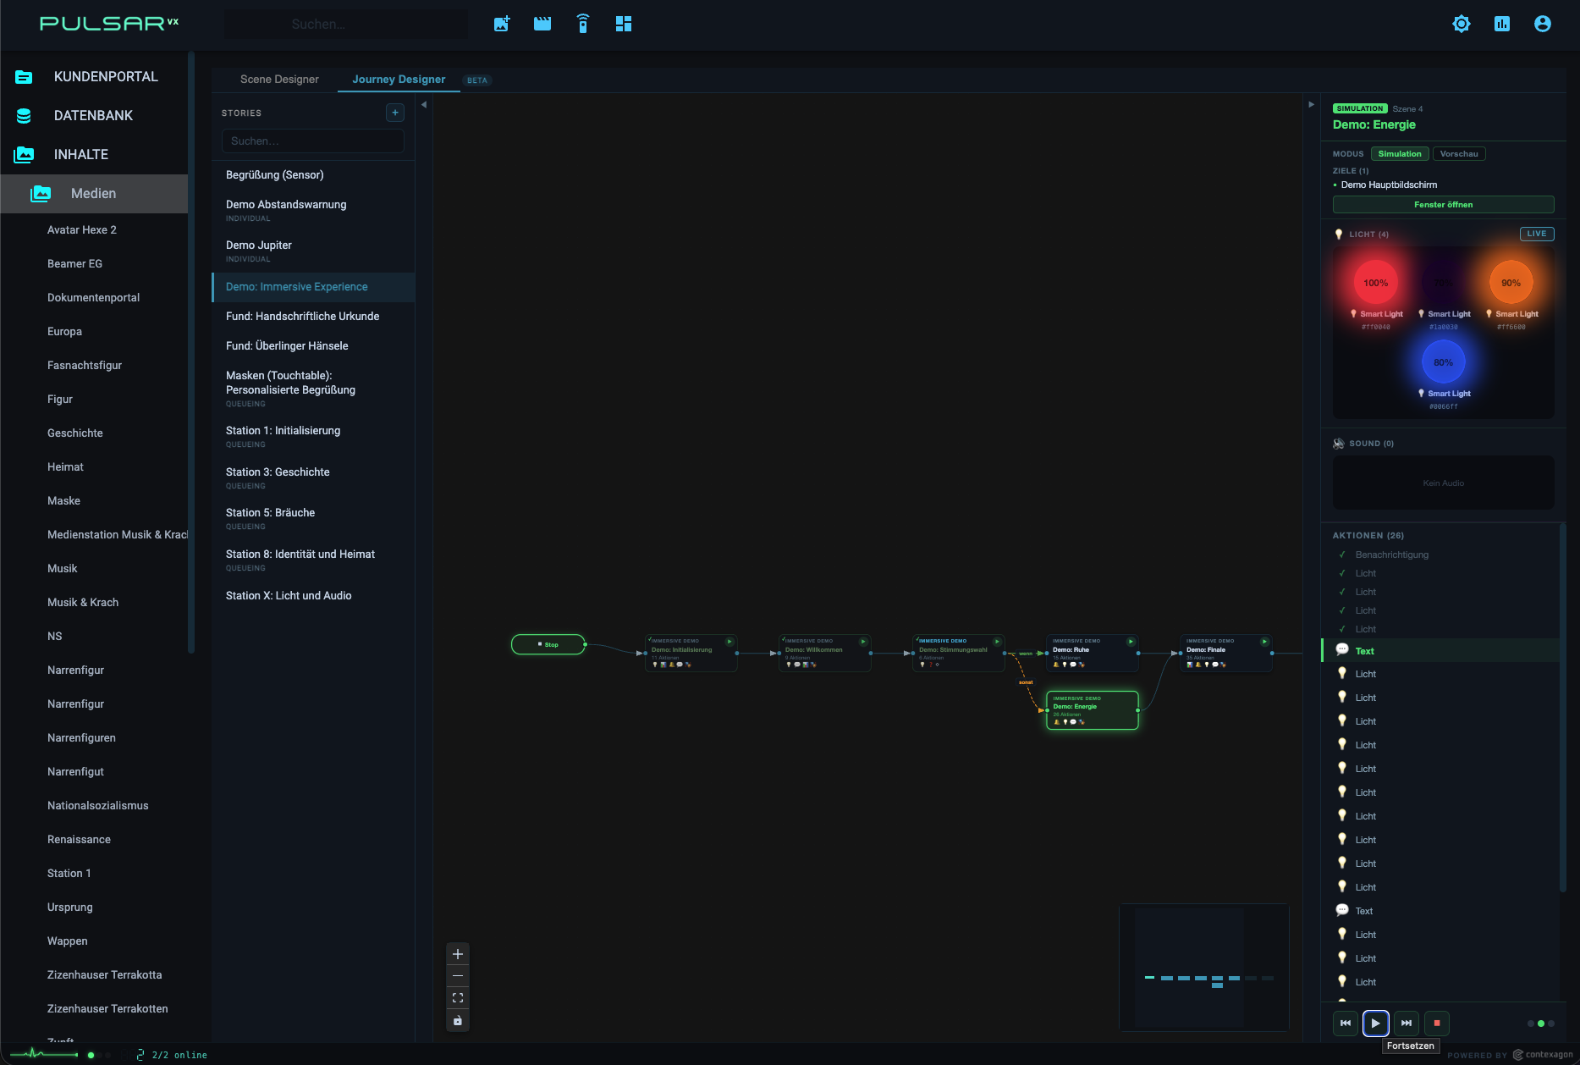1580x1065 pixels.
Task: Skip to previous simulation step
Action: [1346, 1023]
